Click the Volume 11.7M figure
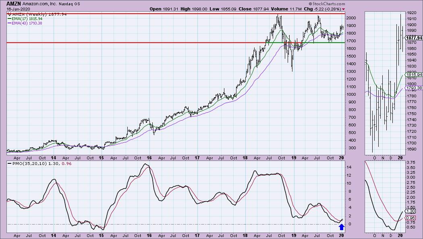Screen dimensions: 423x239 (286, 9)
